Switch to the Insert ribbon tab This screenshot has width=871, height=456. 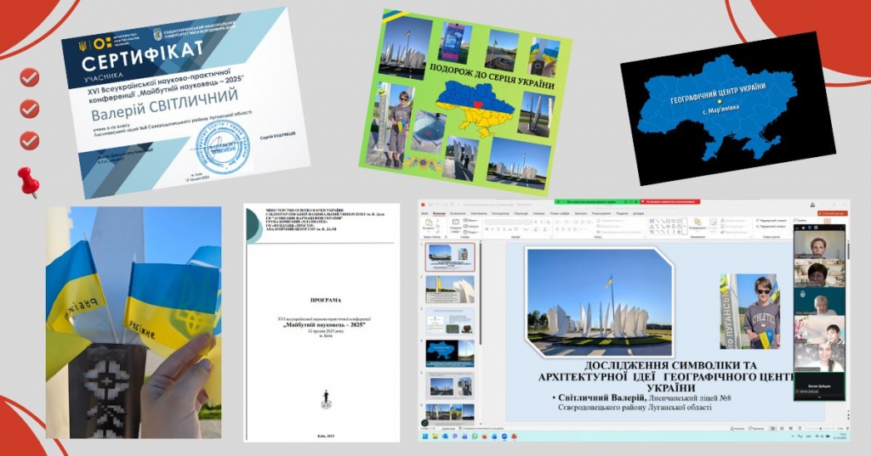(x=457, y=212)
